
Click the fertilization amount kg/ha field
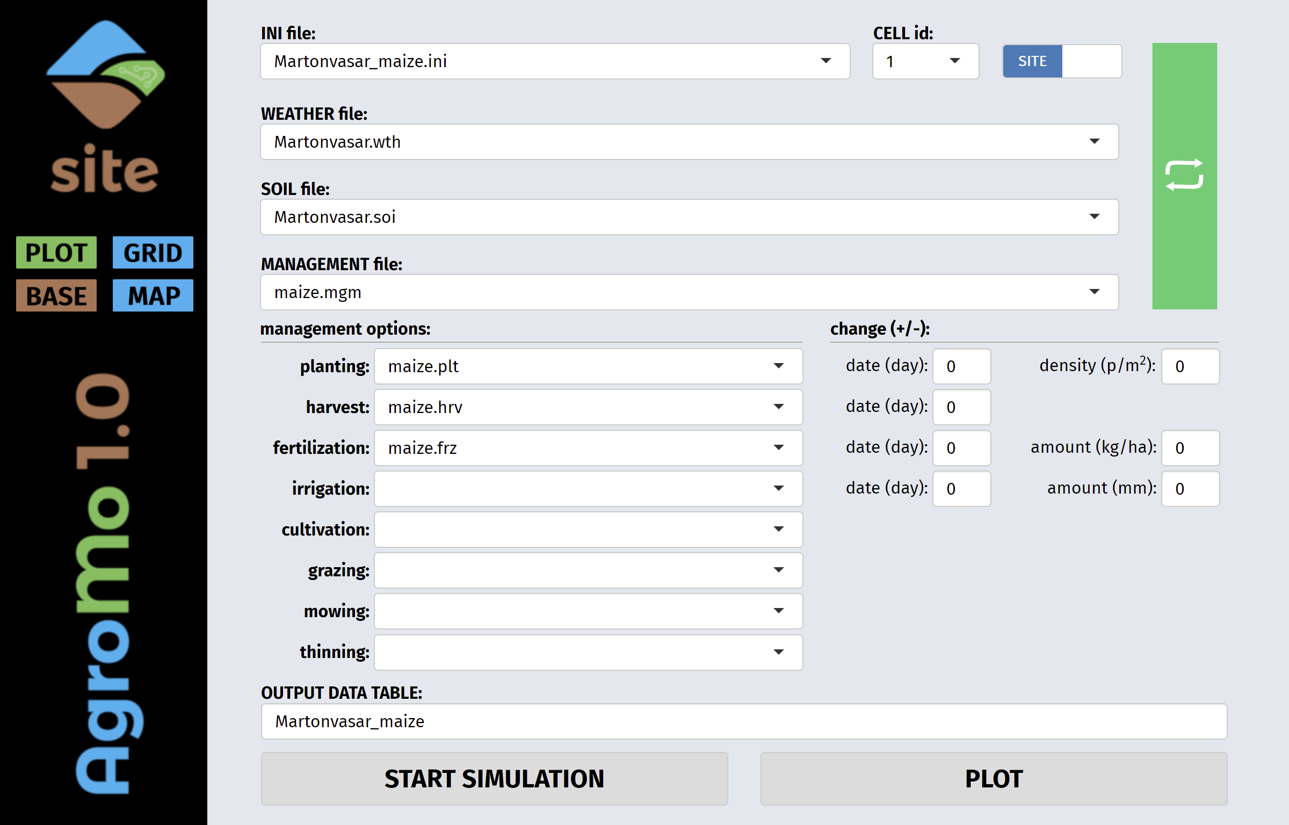(x=1190, y=448)
